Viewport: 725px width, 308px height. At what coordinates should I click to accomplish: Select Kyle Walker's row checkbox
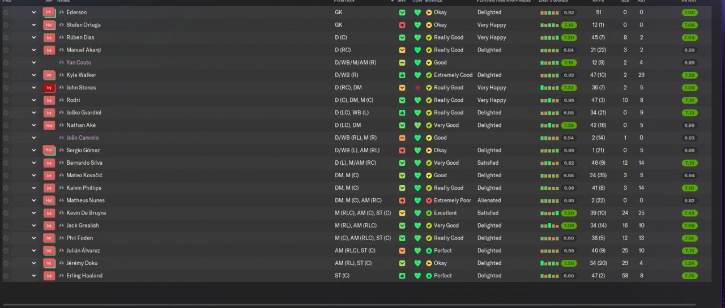(x=6, y=75)
